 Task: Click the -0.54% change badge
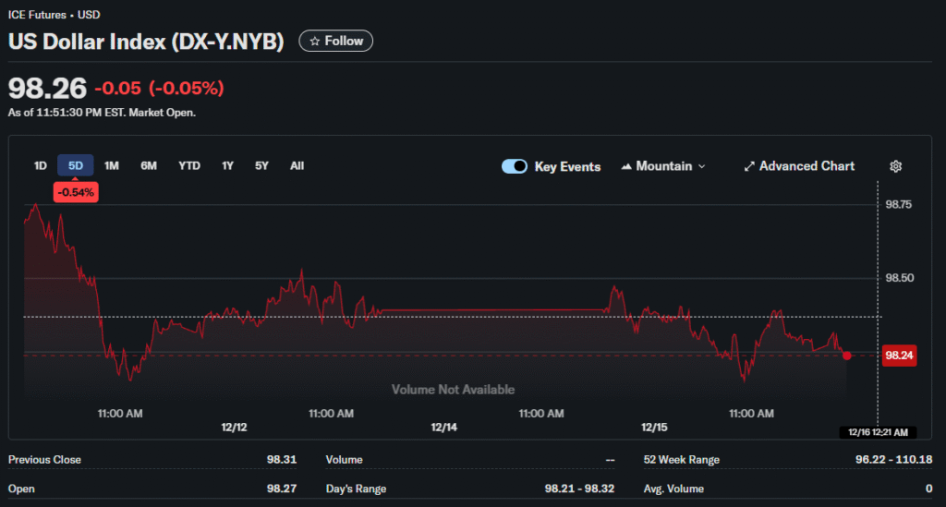click(76, 192)
